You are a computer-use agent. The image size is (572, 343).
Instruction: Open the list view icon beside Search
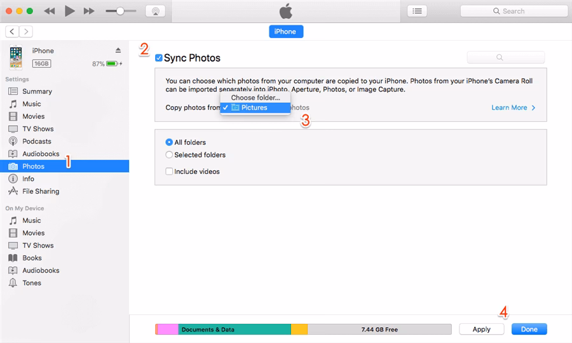(x=417, y=11)
